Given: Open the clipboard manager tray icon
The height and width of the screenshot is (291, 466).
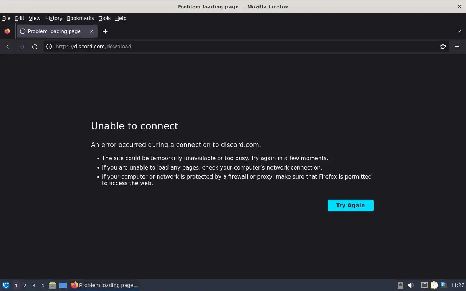Looking at the screenshot, I should (434, 285).
